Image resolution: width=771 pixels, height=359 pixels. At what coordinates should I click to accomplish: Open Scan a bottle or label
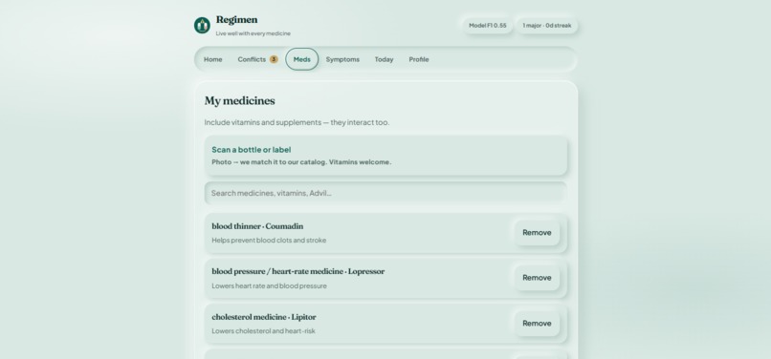tap(386, 156)
